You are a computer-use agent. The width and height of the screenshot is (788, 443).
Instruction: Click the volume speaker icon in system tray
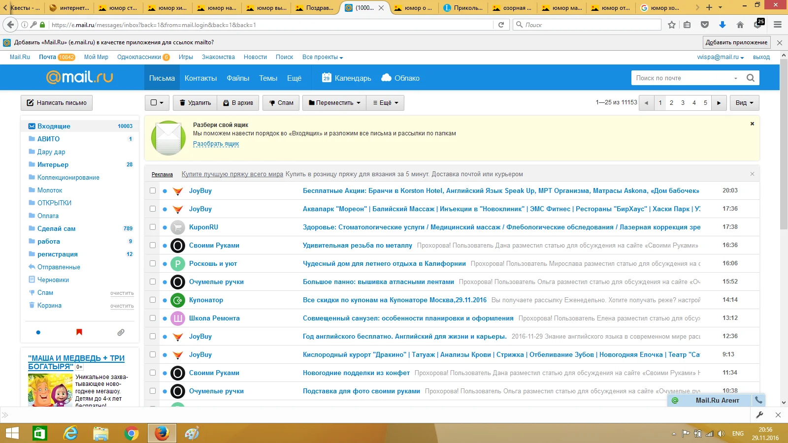(722, 434)
